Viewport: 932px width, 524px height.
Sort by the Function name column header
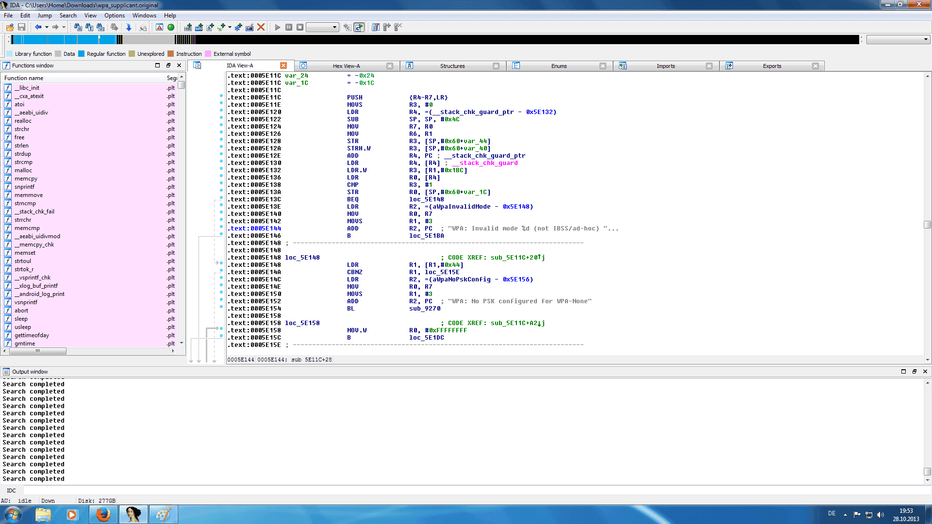click(83, 78)
